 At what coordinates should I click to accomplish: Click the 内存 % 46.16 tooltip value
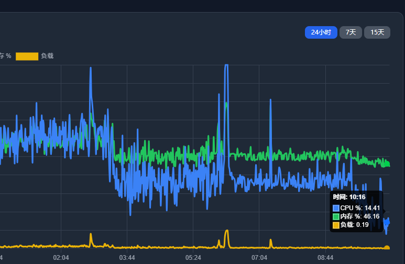[x=360, y=216]
